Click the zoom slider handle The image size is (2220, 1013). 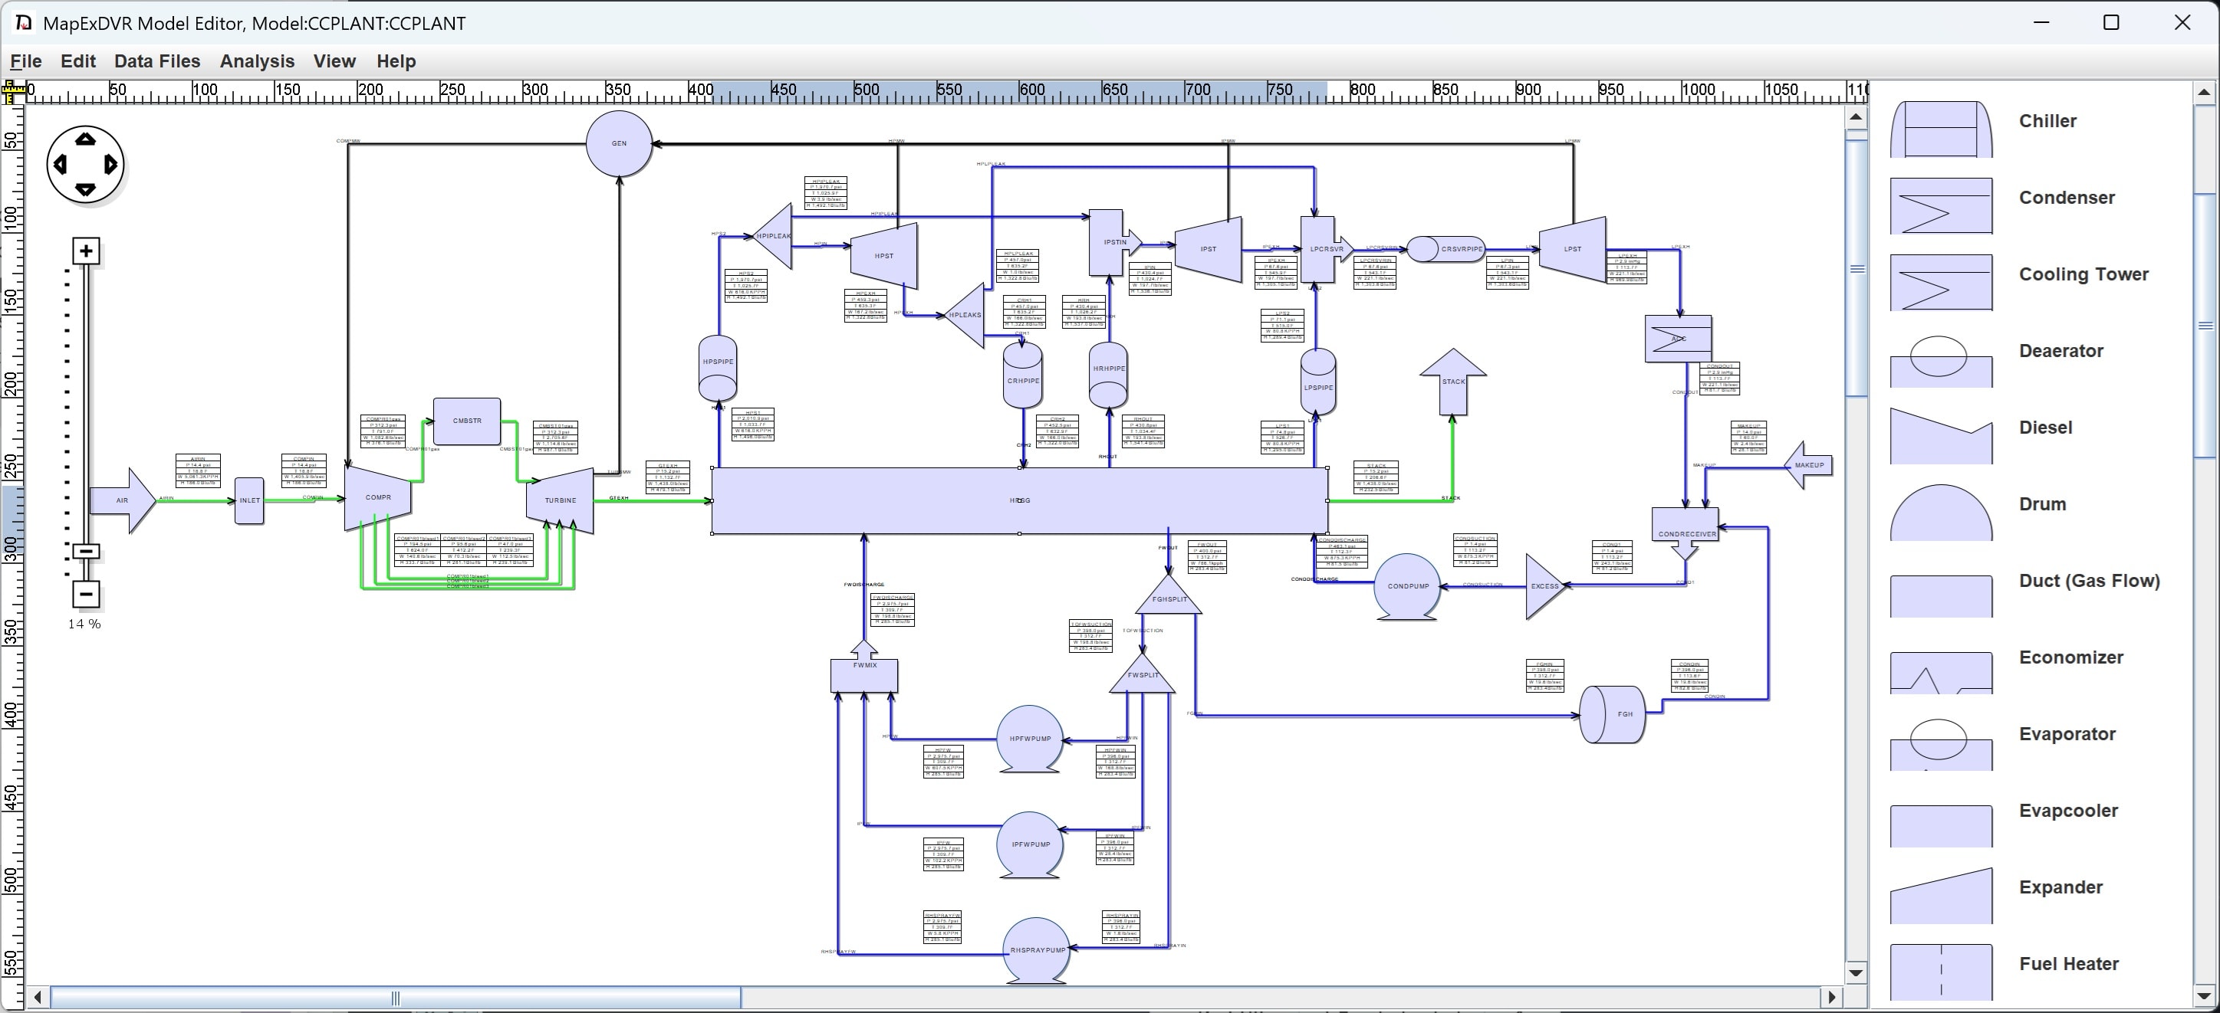86,551
